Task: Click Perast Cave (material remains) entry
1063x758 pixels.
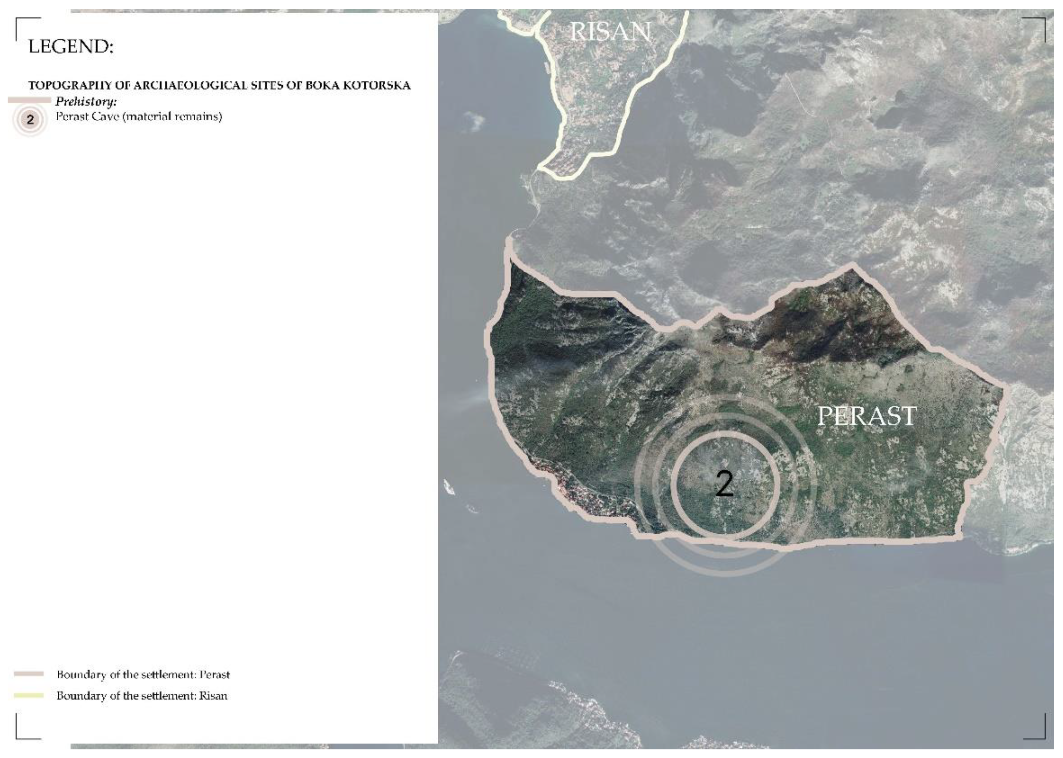Action: click(139, 116)
